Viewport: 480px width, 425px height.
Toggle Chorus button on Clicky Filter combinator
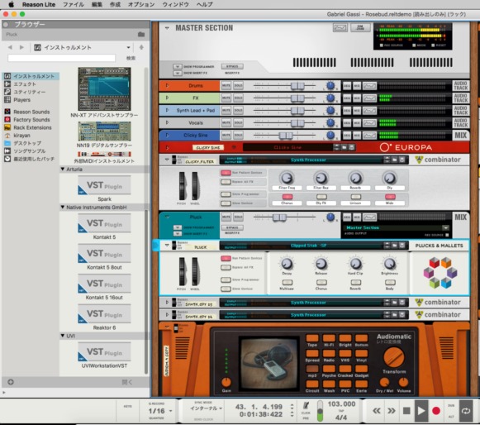(288, 197)
